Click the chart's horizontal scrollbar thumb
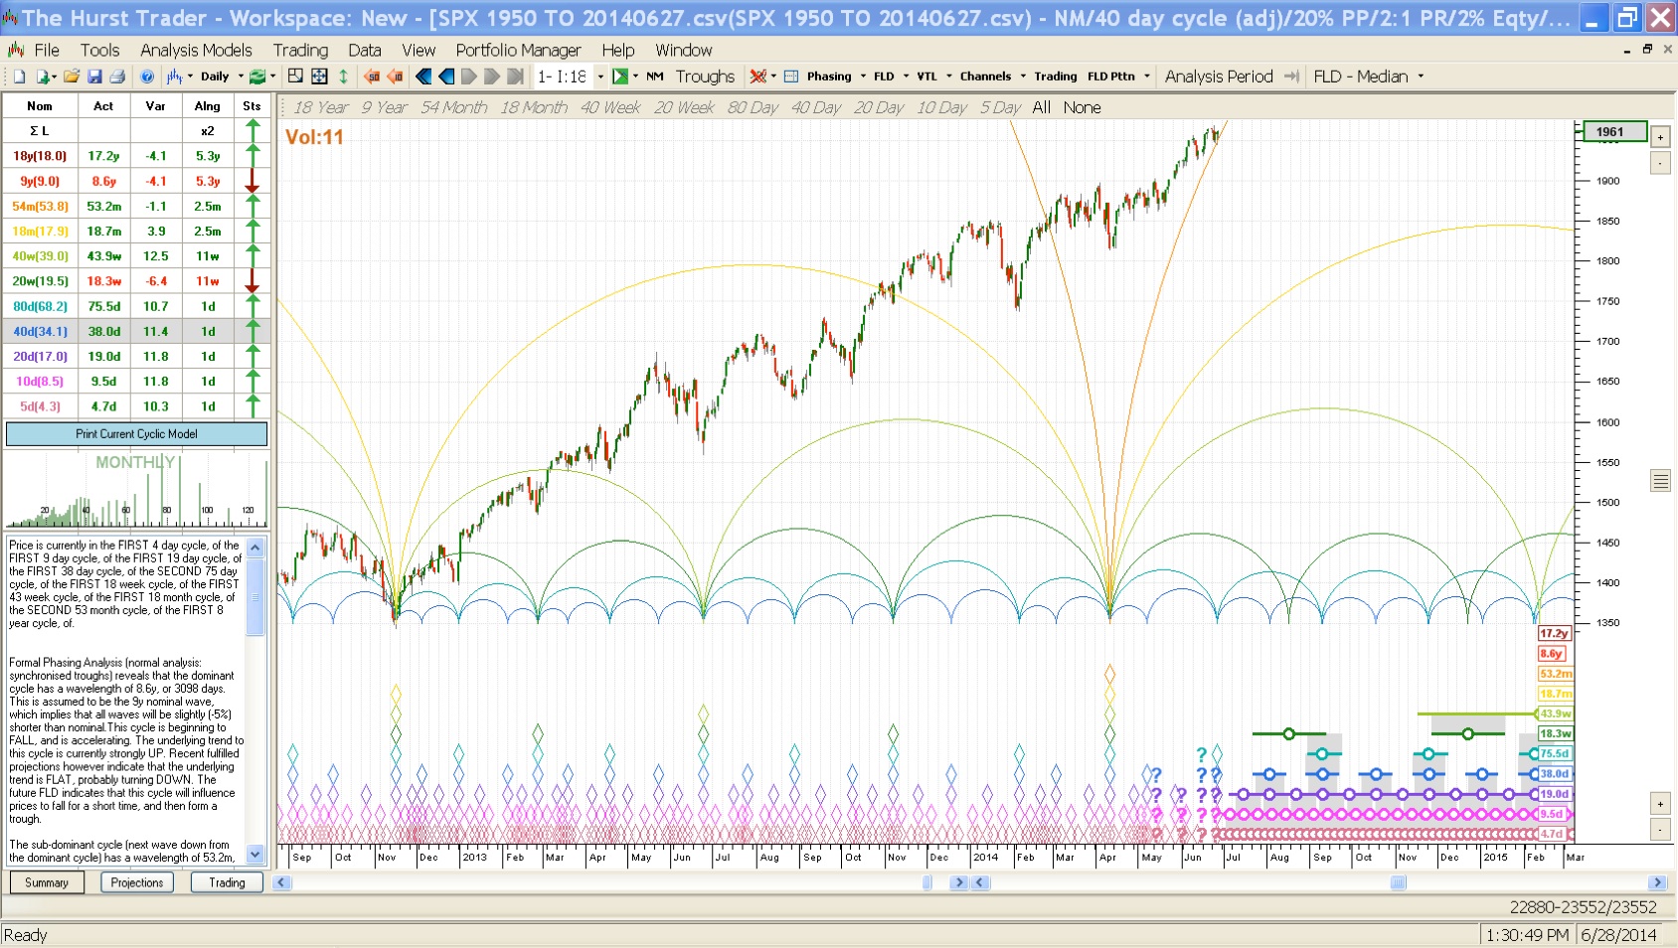The height and width of the screenshot is (948, 1678). (1398, 882)
